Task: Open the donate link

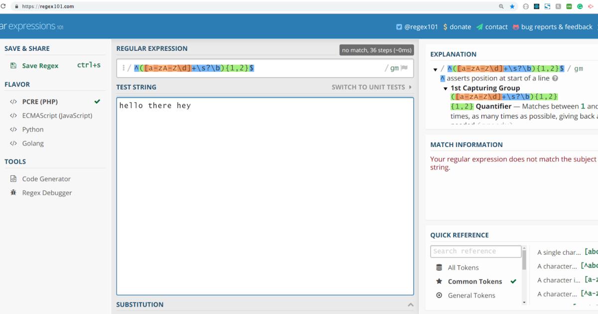Action: (460, 27)
